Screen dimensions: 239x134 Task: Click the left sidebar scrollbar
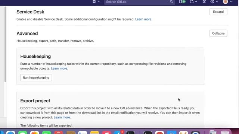tap(5, 44)
